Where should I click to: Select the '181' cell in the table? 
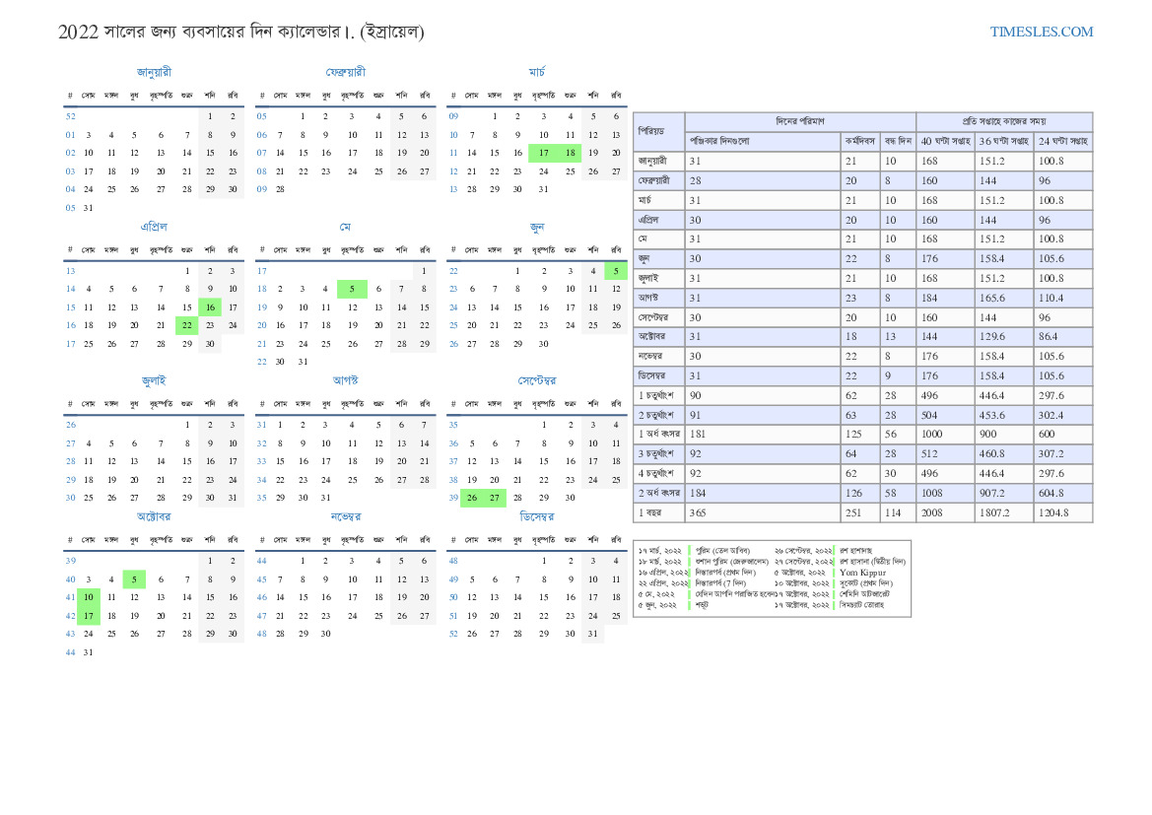(x=763, y=435)
